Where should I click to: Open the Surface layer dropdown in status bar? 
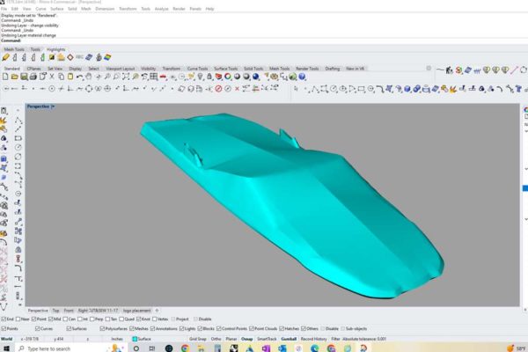click(145, 338)
